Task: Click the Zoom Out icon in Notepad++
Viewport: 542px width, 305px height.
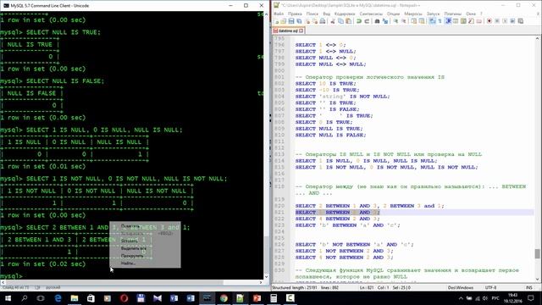Action: (x=403, y=21)
